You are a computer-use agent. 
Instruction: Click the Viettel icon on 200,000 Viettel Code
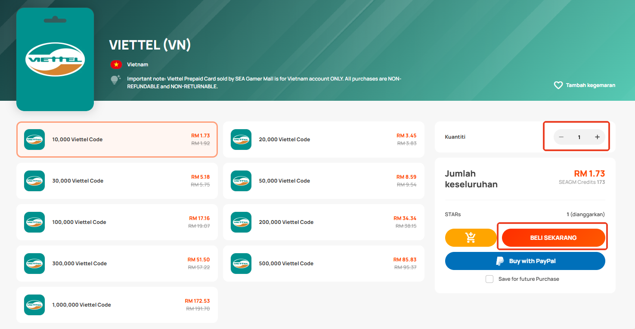pyautogui.click(x=241, y=222)
